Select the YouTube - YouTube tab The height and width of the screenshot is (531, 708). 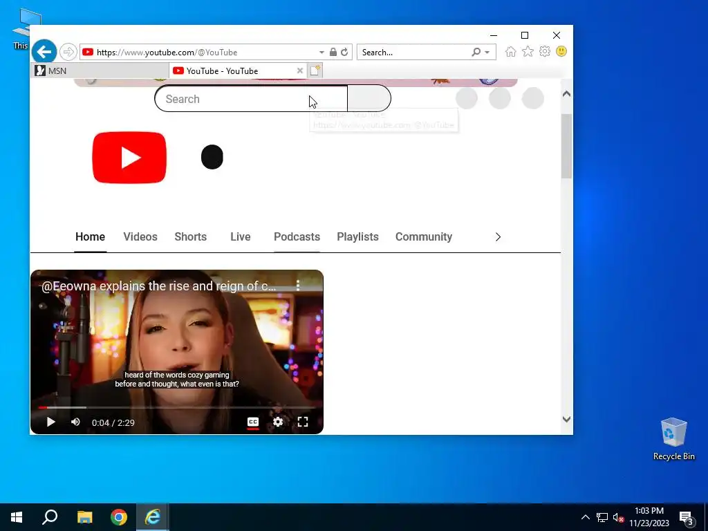[x=232, y=71]
